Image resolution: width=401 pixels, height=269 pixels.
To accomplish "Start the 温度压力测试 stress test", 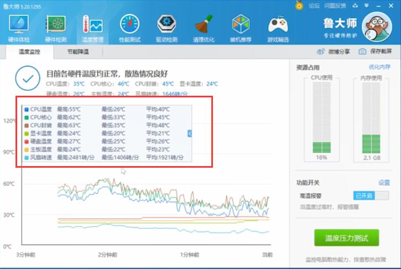I will click(x=347, y=238).
